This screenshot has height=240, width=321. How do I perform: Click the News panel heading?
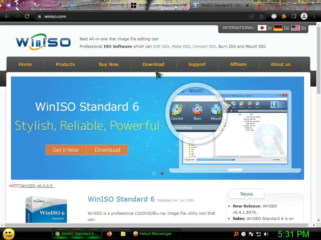click(x=246, y=194)
